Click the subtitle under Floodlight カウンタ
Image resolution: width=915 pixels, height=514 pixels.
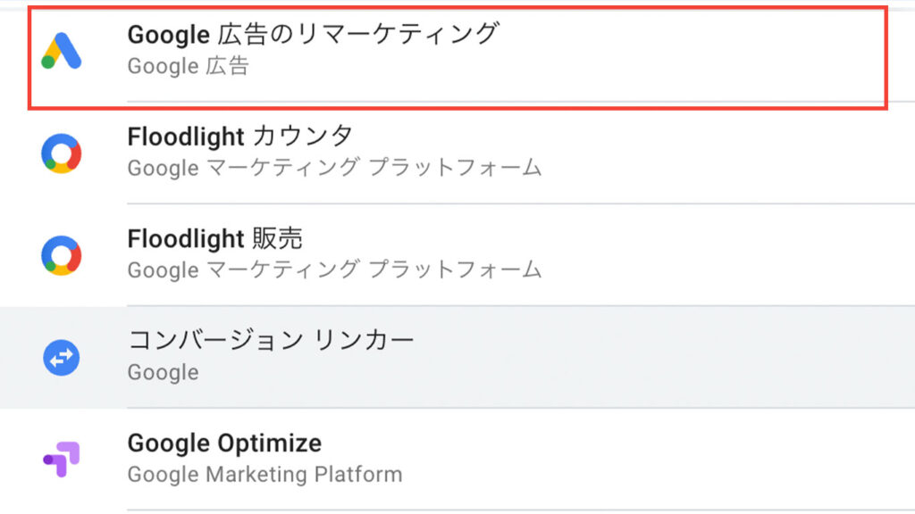(334, 168)
